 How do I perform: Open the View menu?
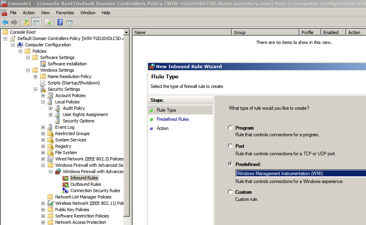coord(45,13)
